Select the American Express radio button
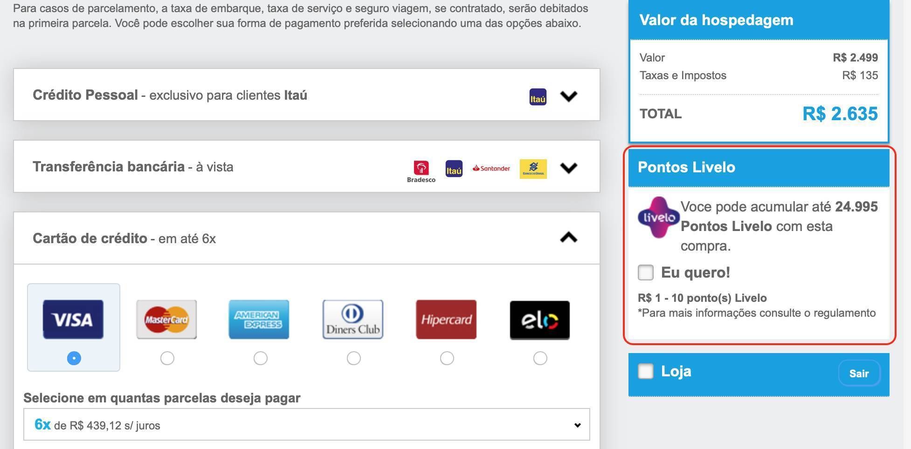 coord(260,358)
